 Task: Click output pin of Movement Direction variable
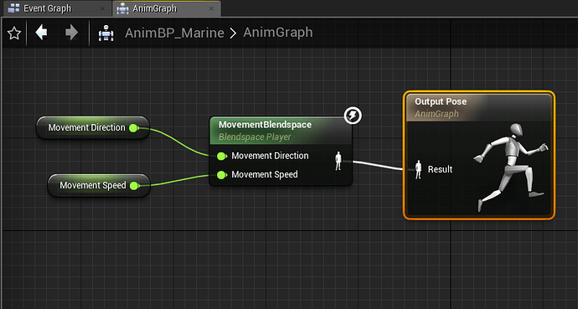(x=134, y=128)
